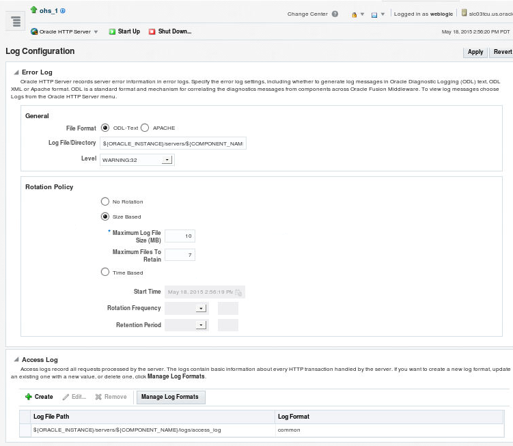The image size is (513, 446).
Task: Expand the lock icon dropdown arrow
Action: (x=362, y=14)
